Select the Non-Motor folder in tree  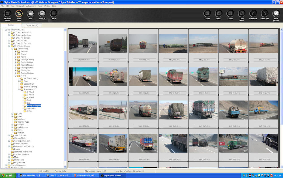tap(31, 108)
